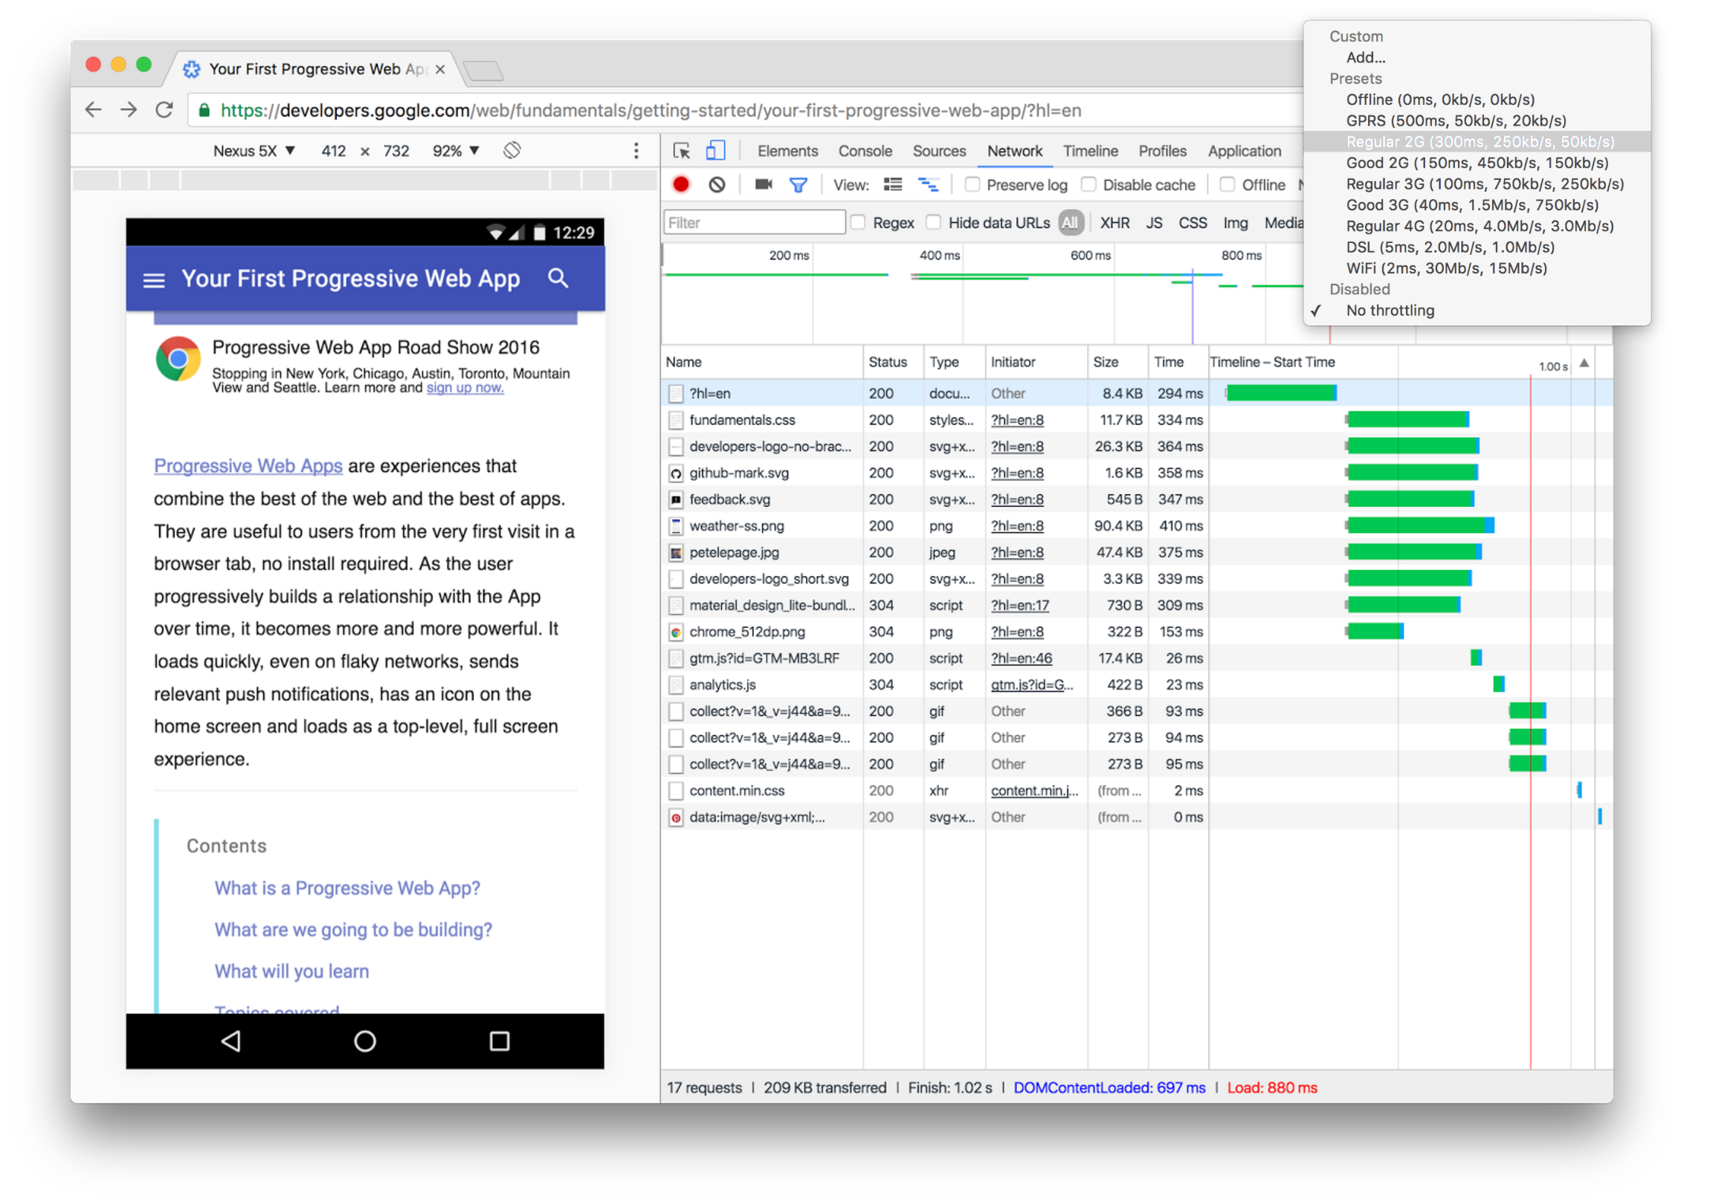1710x1204 pixels.
Task: Check the Offline checkbox
Action: (1227, 184)
